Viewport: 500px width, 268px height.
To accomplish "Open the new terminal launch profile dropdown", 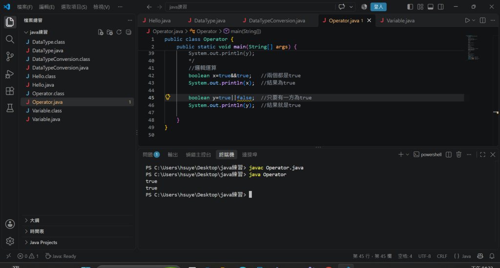I will coord(408,154).
